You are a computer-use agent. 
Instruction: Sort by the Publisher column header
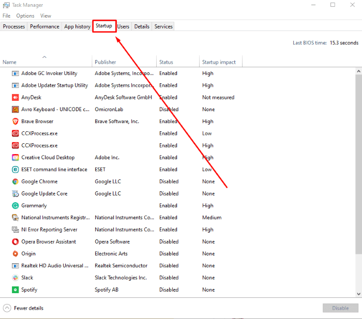(x=124, y=61)
